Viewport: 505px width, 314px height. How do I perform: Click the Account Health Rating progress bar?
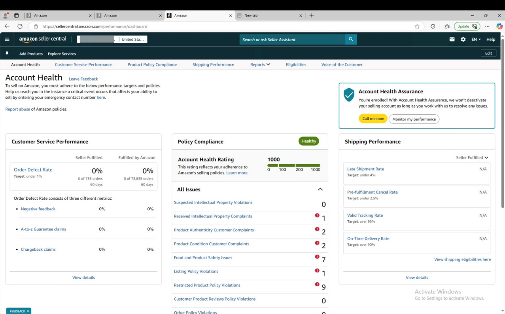click(294, 165)
